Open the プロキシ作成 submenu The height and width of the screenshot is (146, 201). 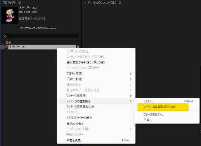point(96,74)
